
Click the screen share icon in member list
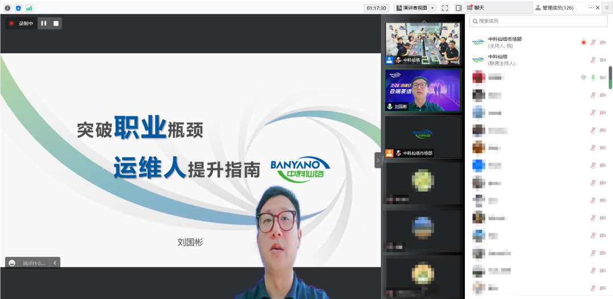coord(583,77)
